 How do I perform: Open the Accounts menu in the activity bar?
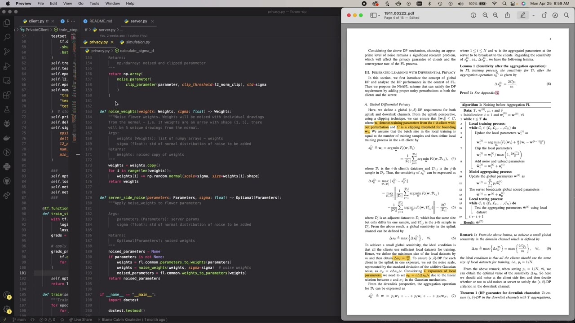click(x=7, y=295)
